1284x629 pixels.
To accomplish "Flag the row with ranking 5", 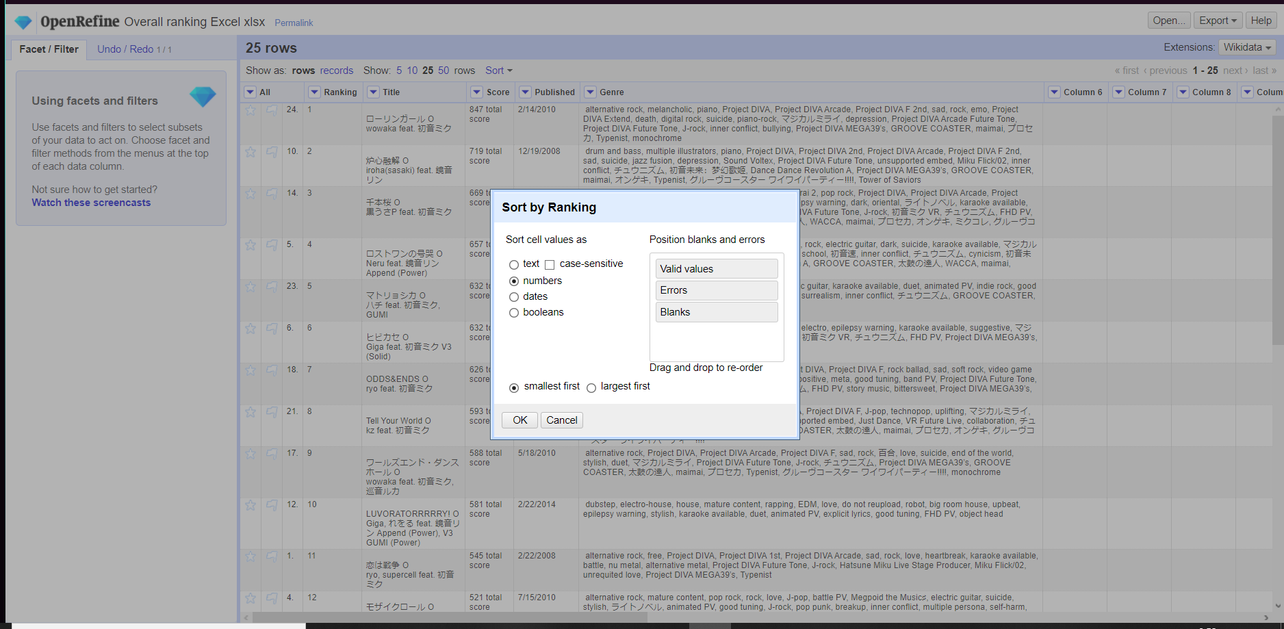I will tap(272, 287).
